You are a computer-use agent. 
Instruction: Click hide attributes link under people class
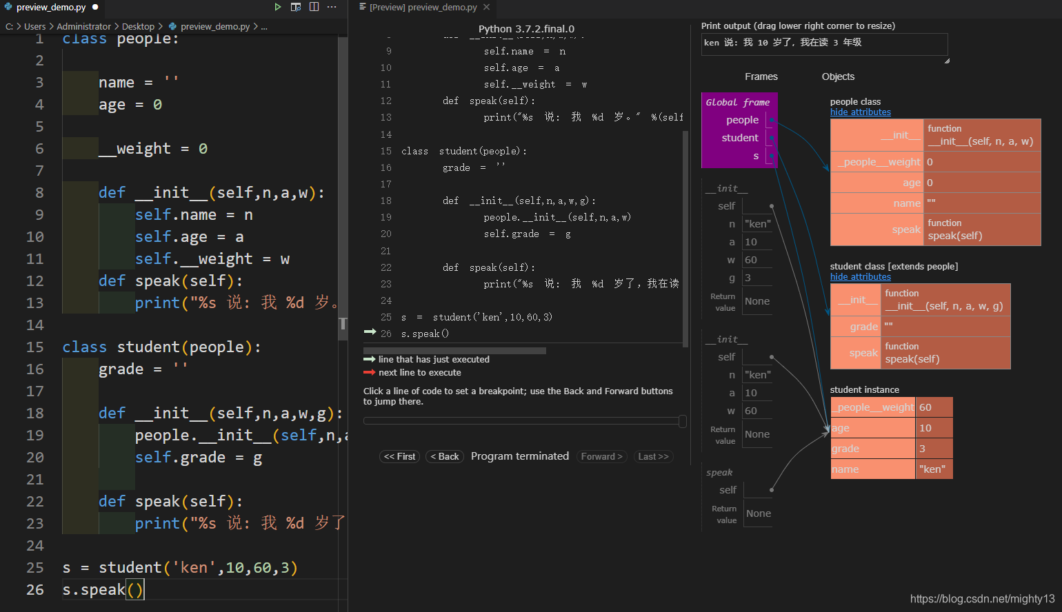[860, 112]
